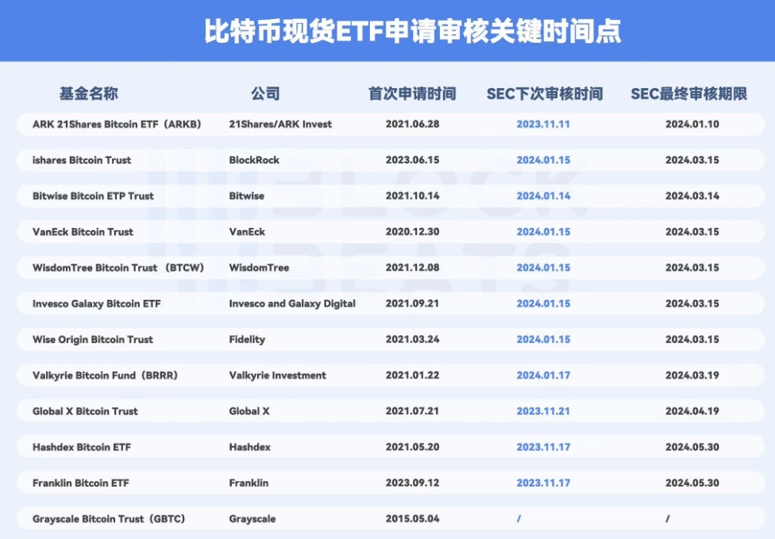Click the blue title banner at the top
The height and width of the screenshot is (539, 775).
pyautogui.click(x=387, y=30)
